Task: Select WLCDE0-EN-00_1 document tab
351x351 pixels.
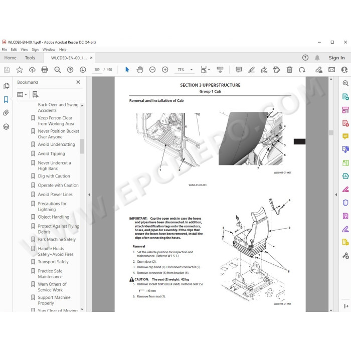Action: 69,58
